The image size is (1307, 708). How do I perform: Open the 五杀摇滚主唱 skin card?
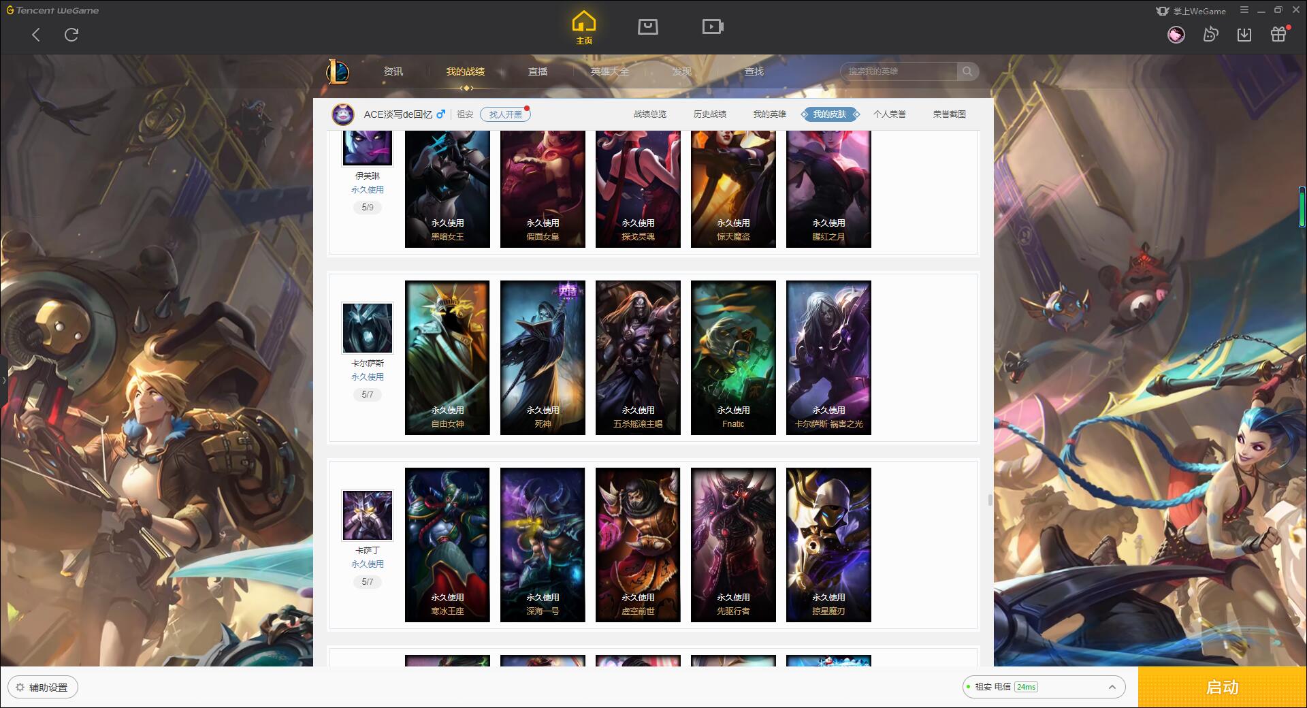click(638, 357)
